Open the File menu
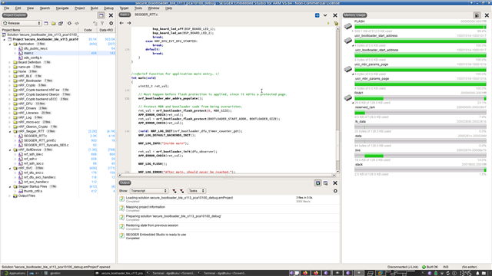The width and height of the screenshot is (492, 276). [7, 8]
